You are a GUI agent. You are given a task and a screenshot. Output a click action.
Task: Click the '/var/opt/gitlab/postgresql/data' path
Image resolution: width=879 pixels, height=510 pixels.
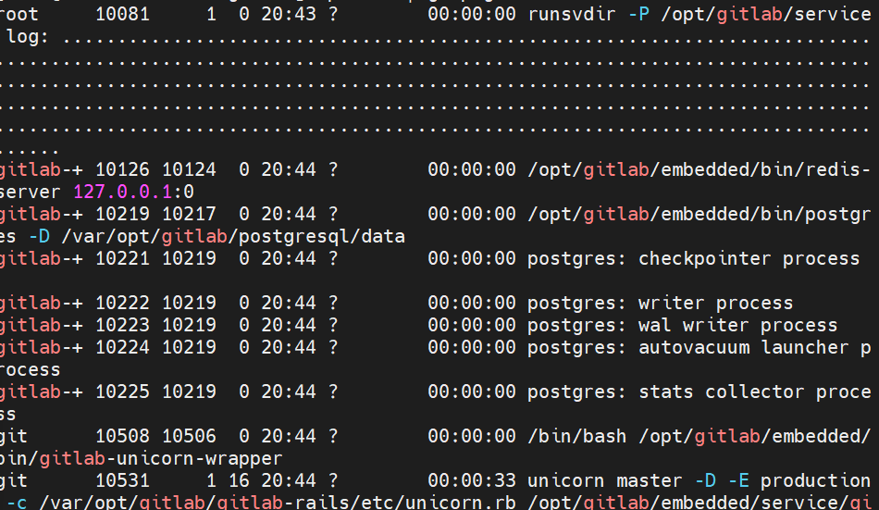pyautogui.click(x=233, y=236)
